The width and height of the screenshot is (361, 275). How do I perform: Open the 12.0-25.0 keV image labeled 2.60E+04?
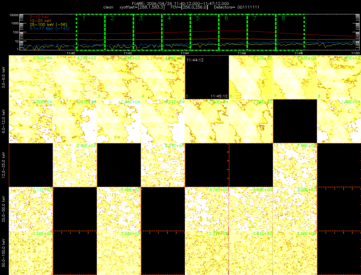coord(75,165)
